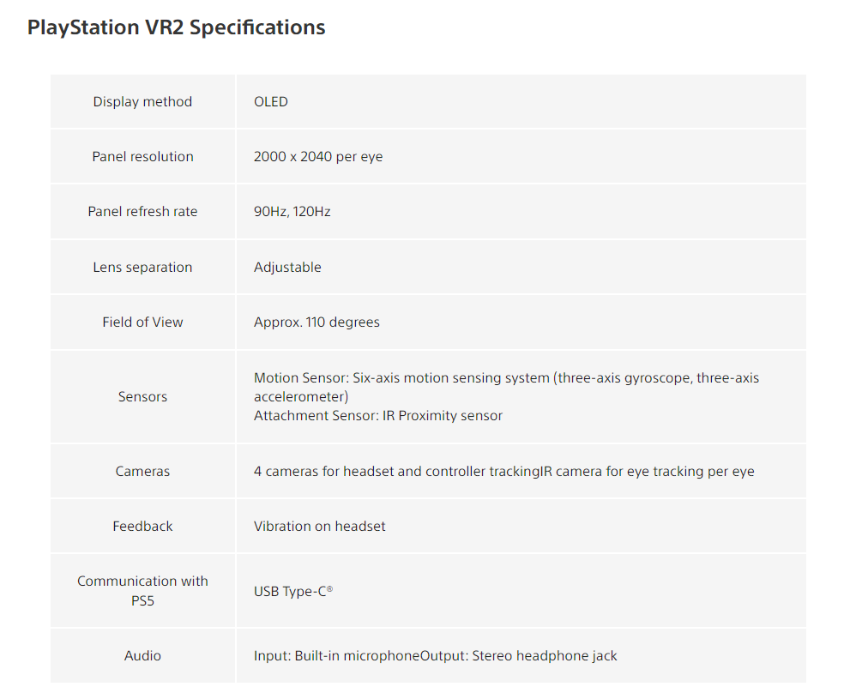Image resolution: width=856 pixels, height=687 pixels.
Task: Select the OLED value cell
Action: click(x=271, y=102)
